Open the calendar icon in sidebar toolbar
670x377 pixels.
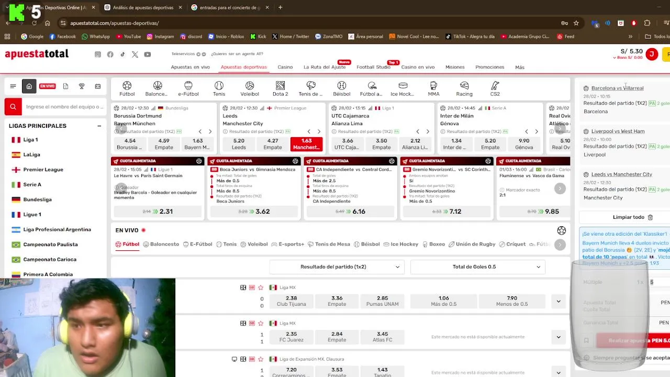tap(98, 86)
